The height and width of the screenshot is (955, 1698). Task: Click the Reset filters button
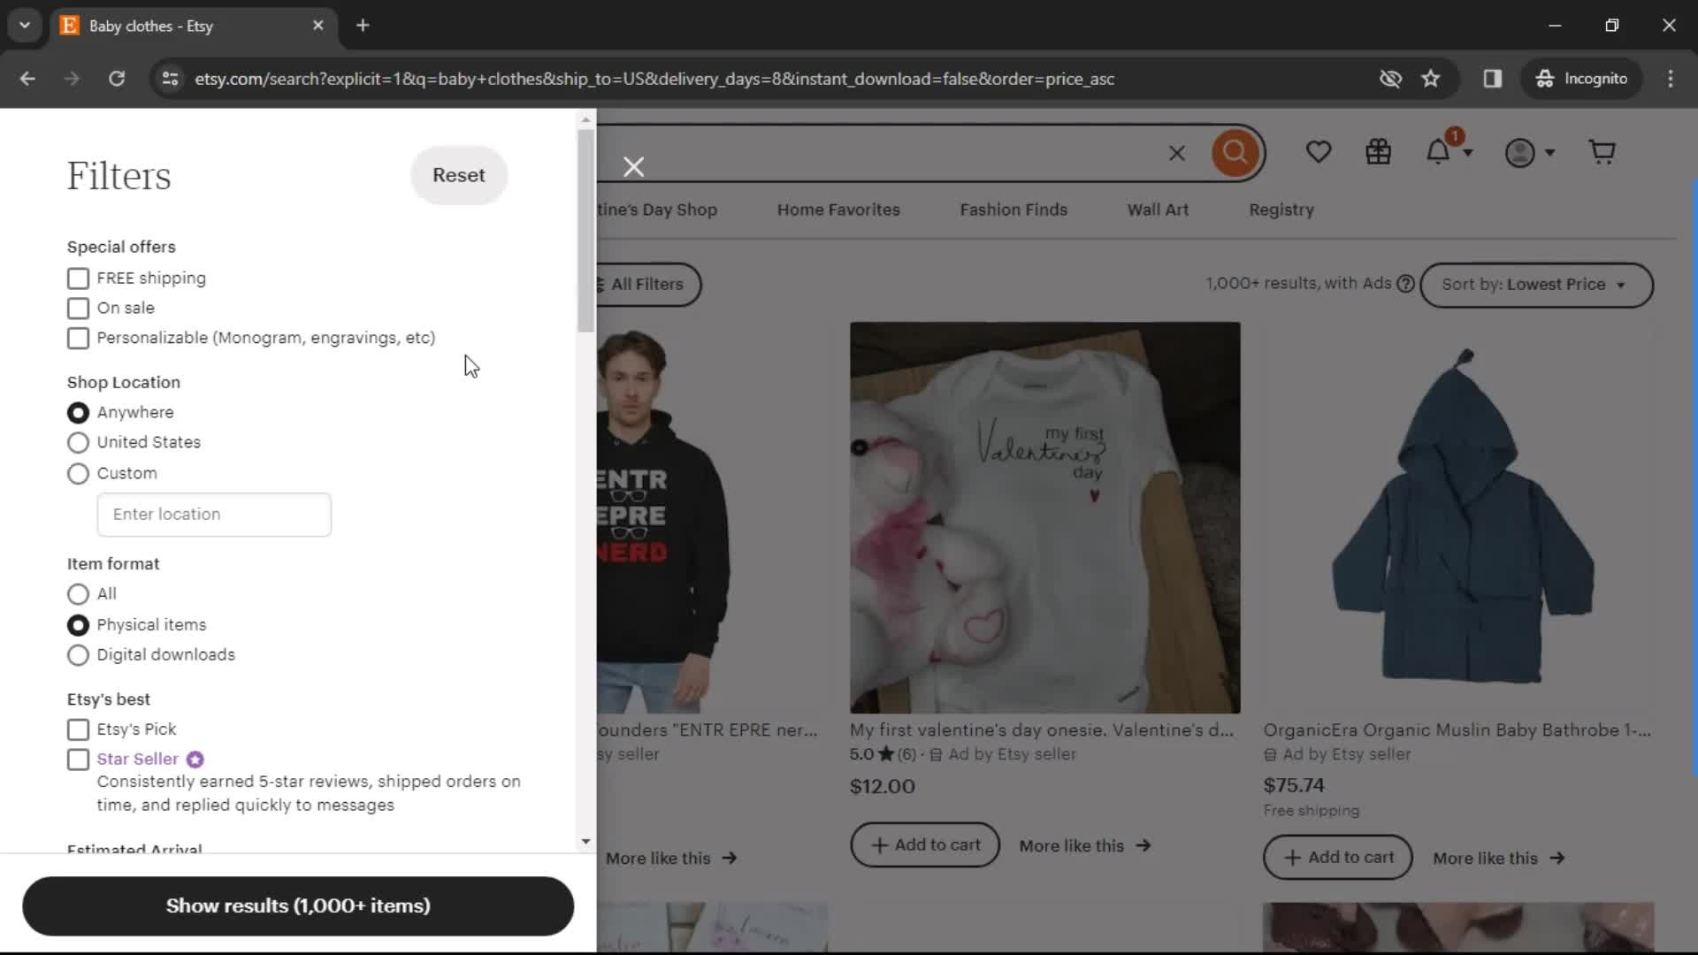click(458, 175)
